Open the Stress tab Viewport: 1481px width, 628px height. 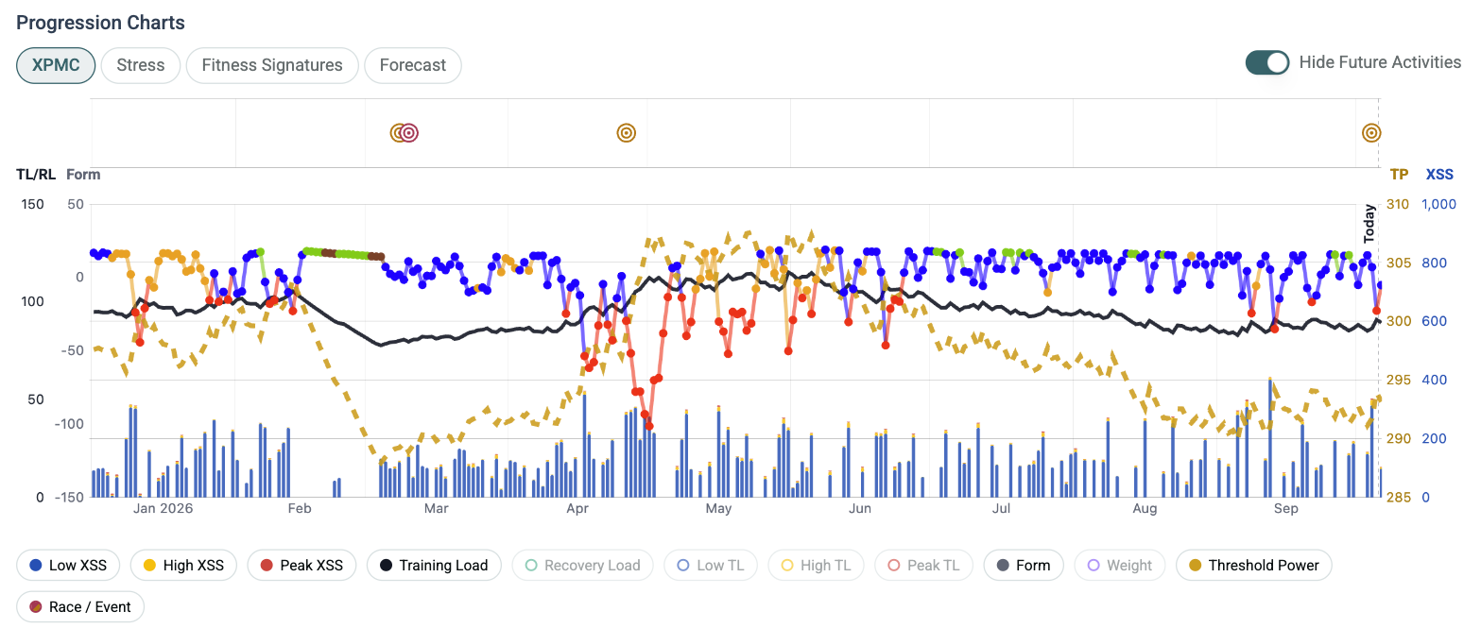[141, 65]
